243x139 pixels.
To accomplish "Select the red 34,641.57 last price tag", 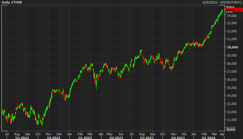I will 234,10.
